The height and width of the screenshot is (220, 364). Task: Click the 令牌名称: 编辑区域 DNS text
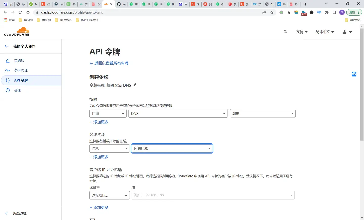click(110, 85)
